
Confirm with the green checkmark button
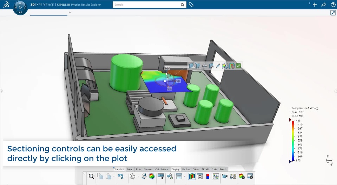pos(238,66)
